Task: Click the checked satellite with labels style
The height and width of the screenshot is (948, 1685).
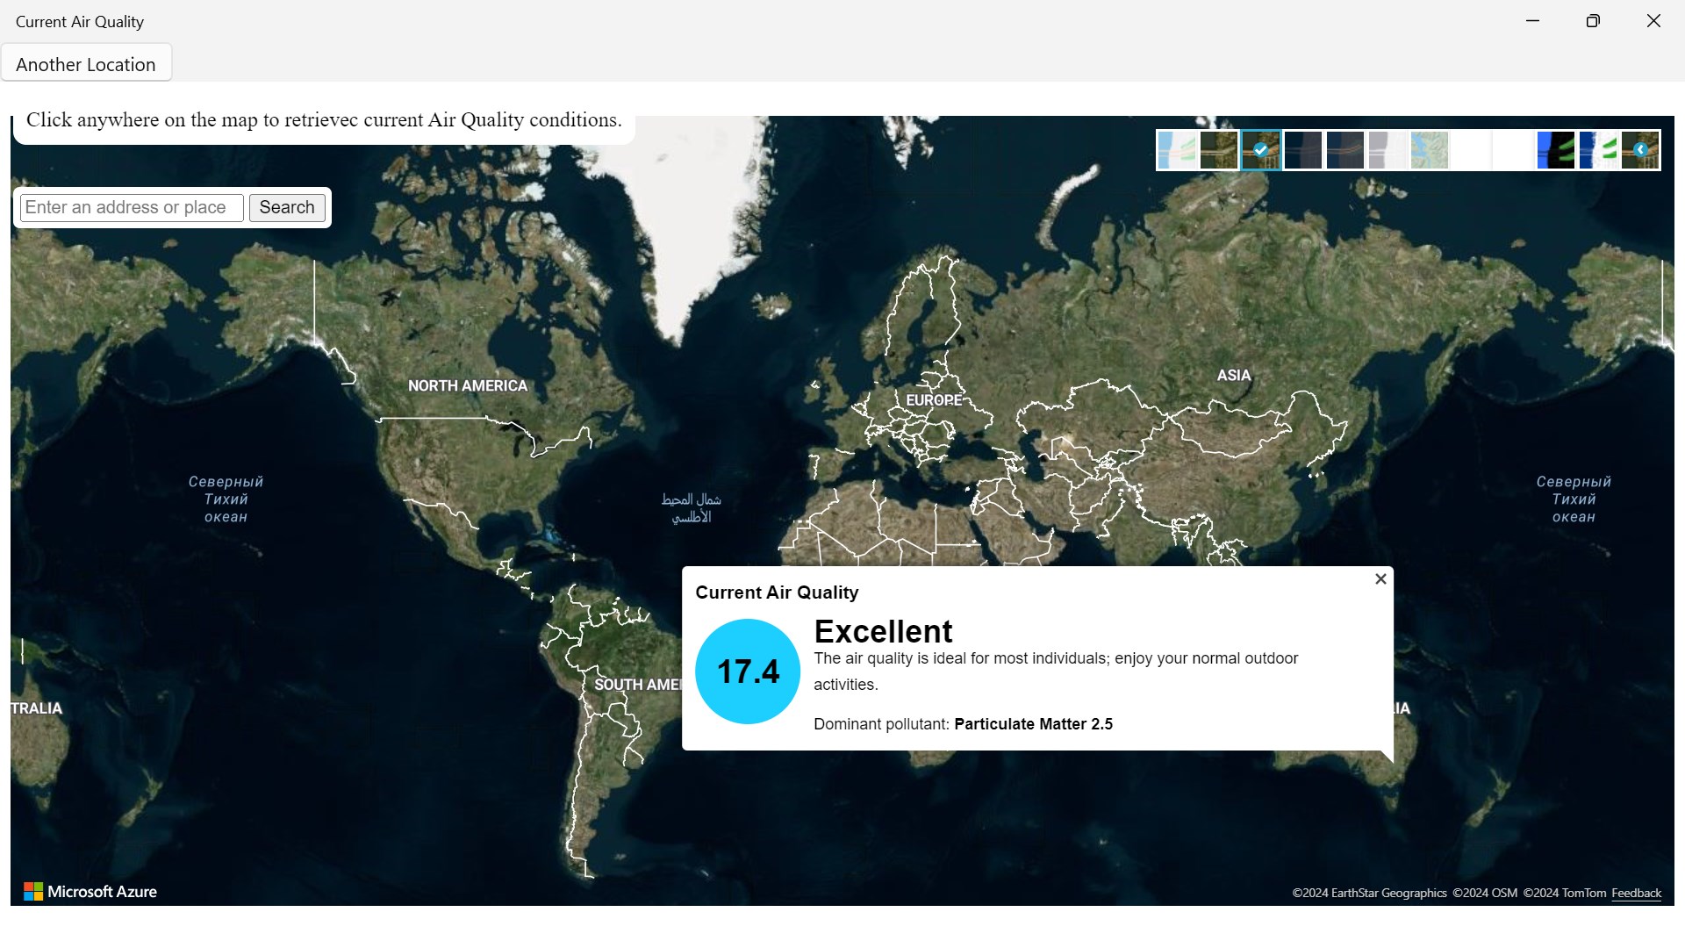Action: 1260,150
